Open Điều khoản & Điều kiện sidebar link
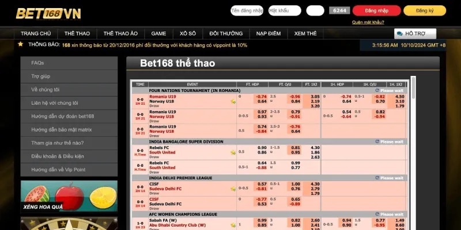 click(x=58, y=156)
